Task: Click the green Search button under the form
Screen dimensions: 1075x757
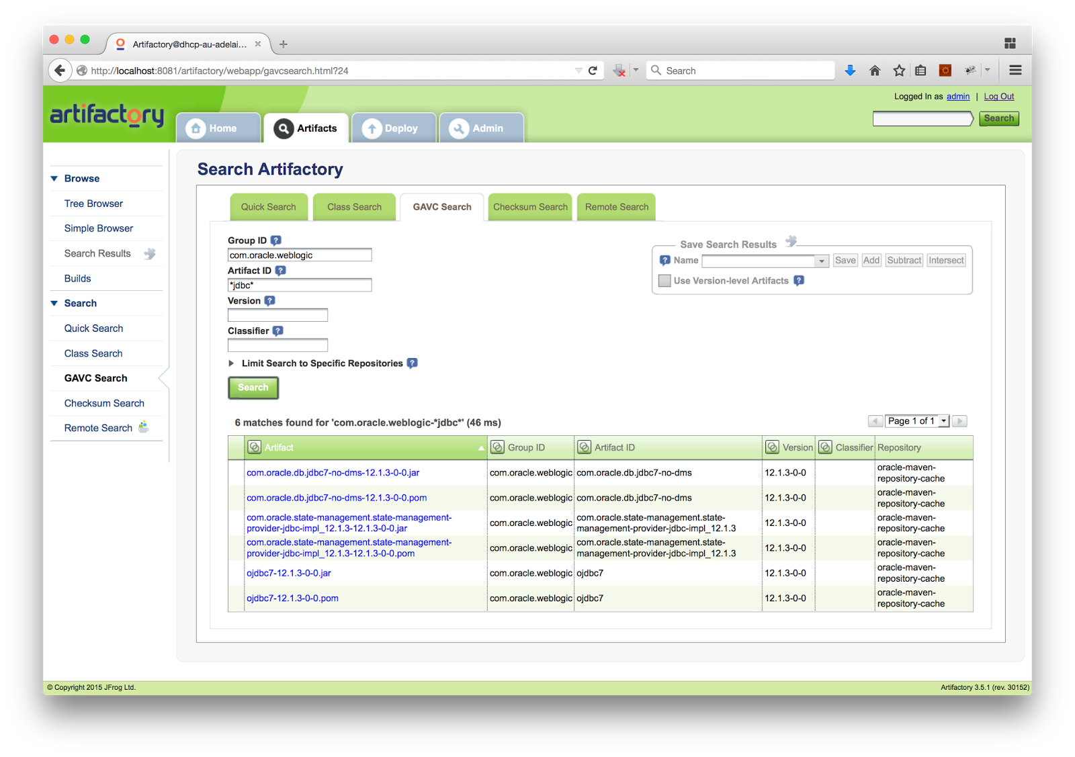Action: [x=253, y=388]
